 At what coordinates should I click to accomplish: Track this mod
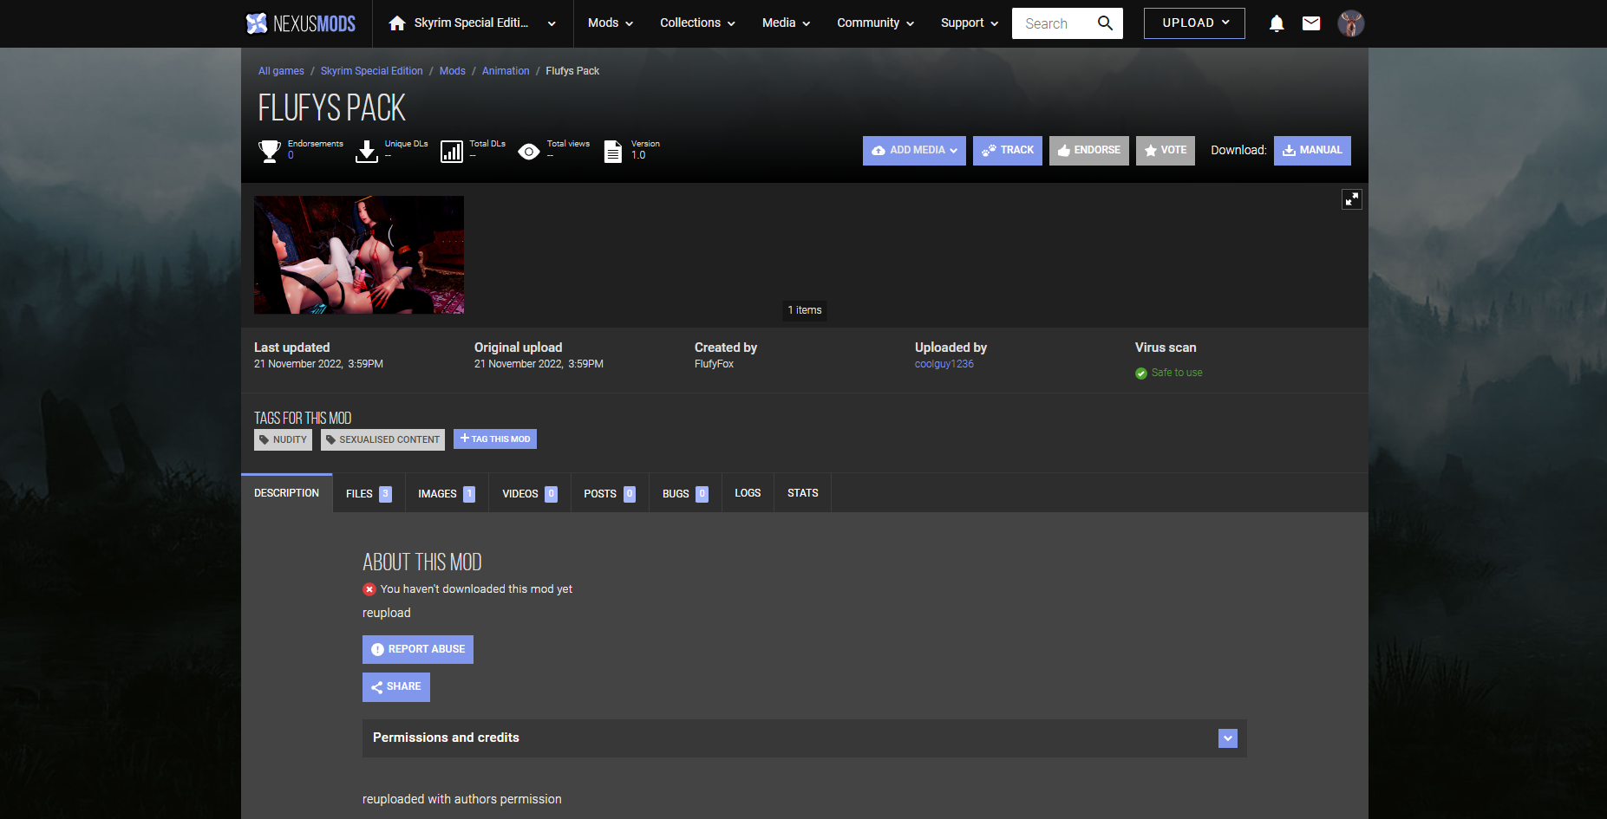click(x=1008, y=151)
